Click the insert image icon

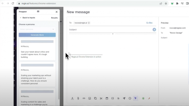[90, 98]
